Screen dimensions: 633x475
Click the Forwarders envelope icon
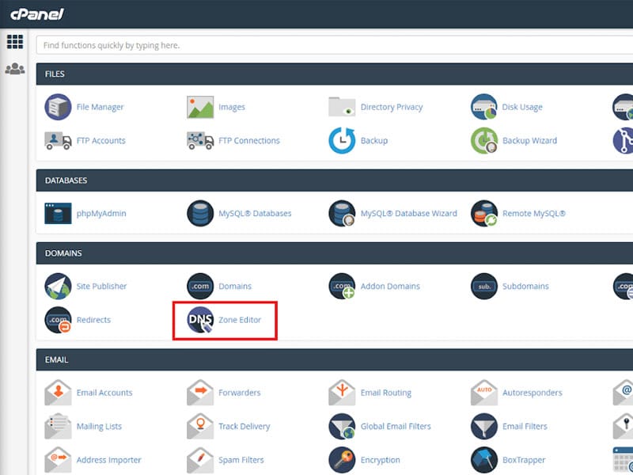pyautogui.click(x=200, y=393)
